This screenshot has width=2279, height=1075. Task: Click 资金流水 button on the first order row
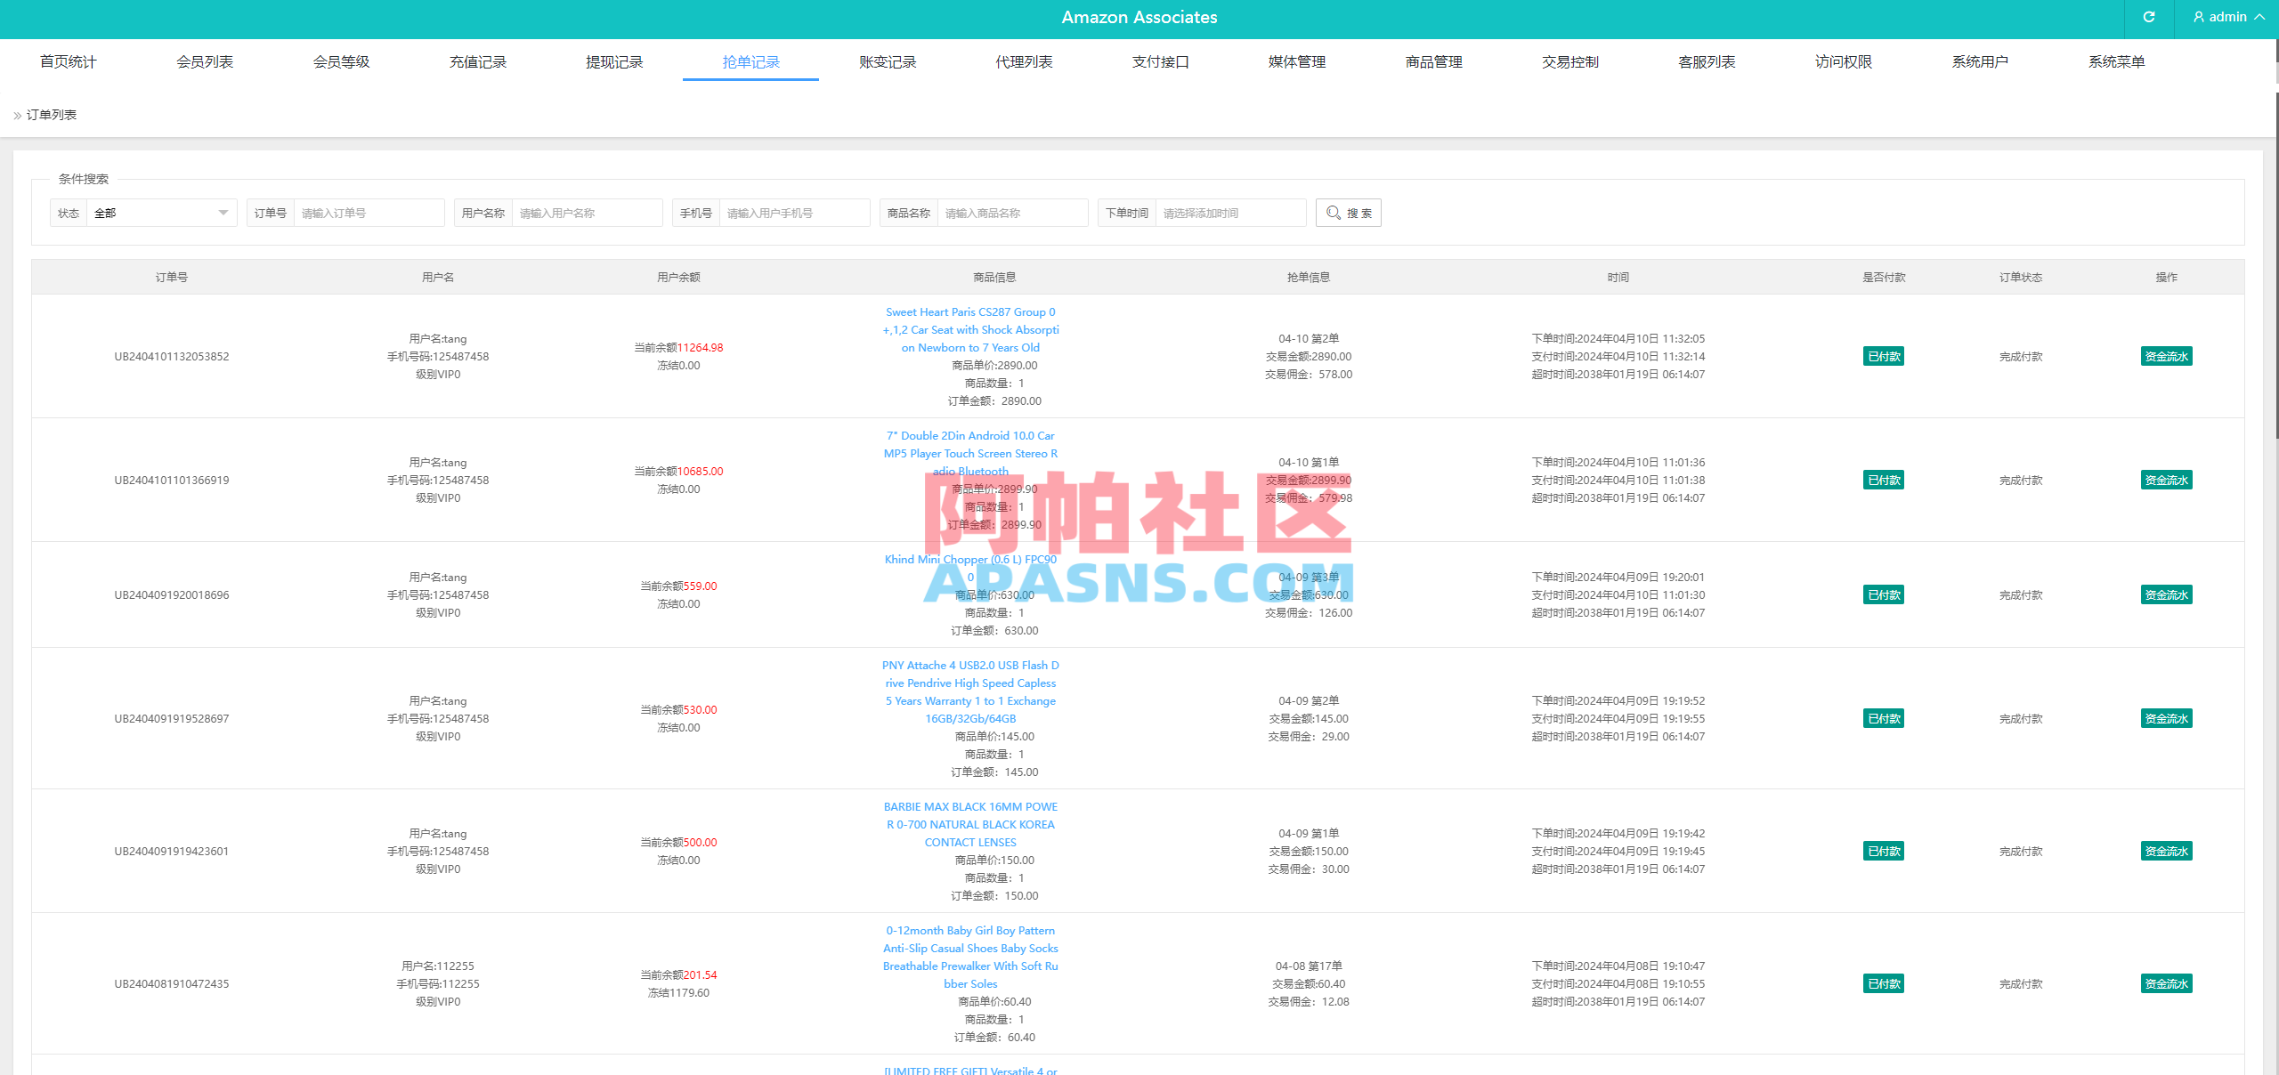[2166, 356]
